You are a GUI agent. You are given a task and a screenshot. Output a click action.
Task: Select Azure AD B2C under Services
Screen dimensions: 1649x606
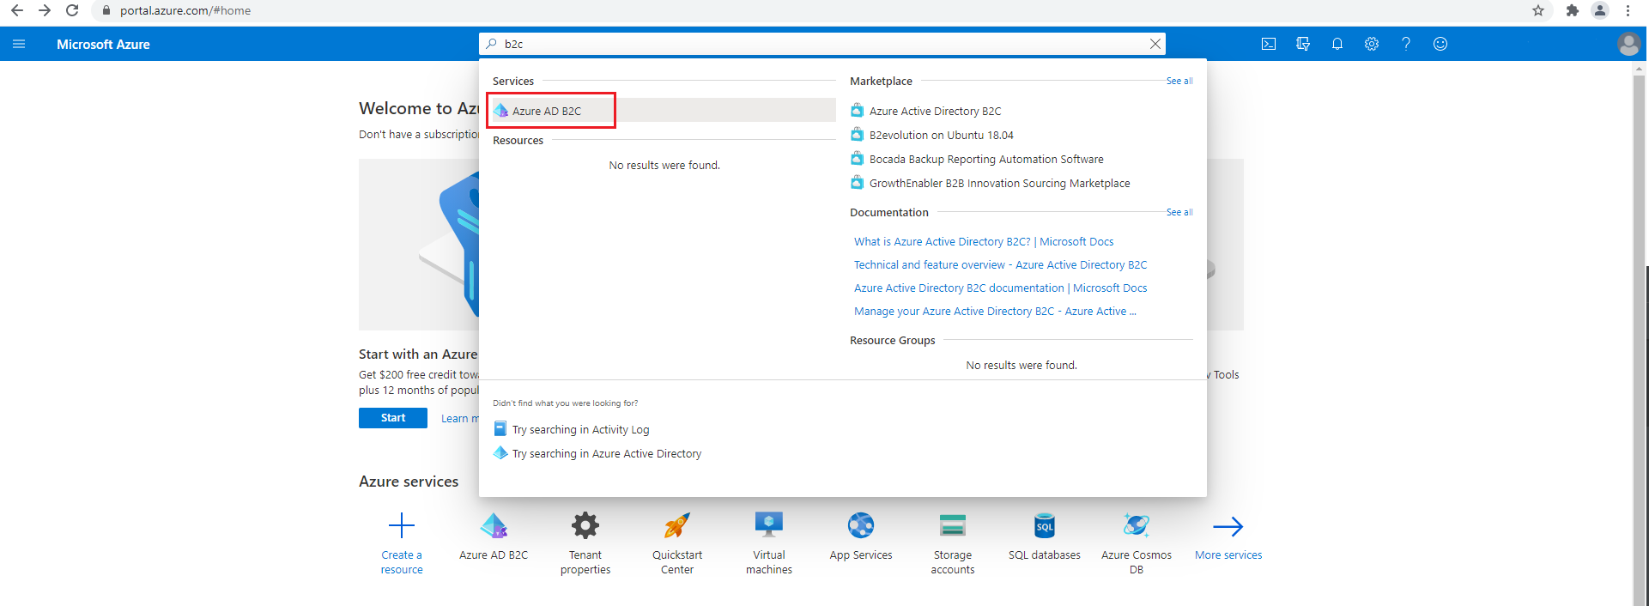pos(547,111)
